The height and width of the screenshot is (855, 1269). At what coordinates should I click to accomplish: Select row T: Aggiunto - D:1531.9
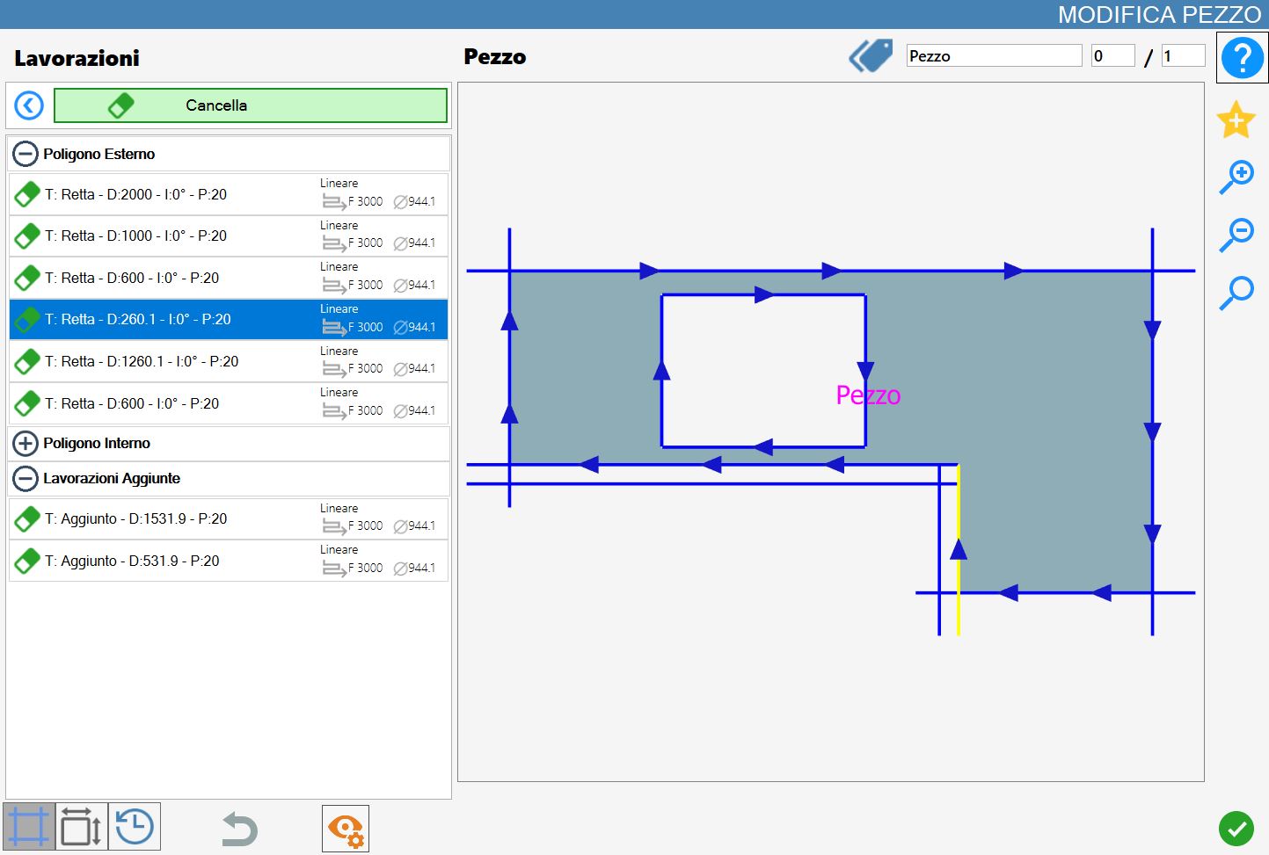[x=229, y=519]
